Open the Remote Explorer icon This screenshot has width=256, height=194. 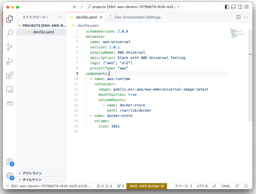point(10,90)
